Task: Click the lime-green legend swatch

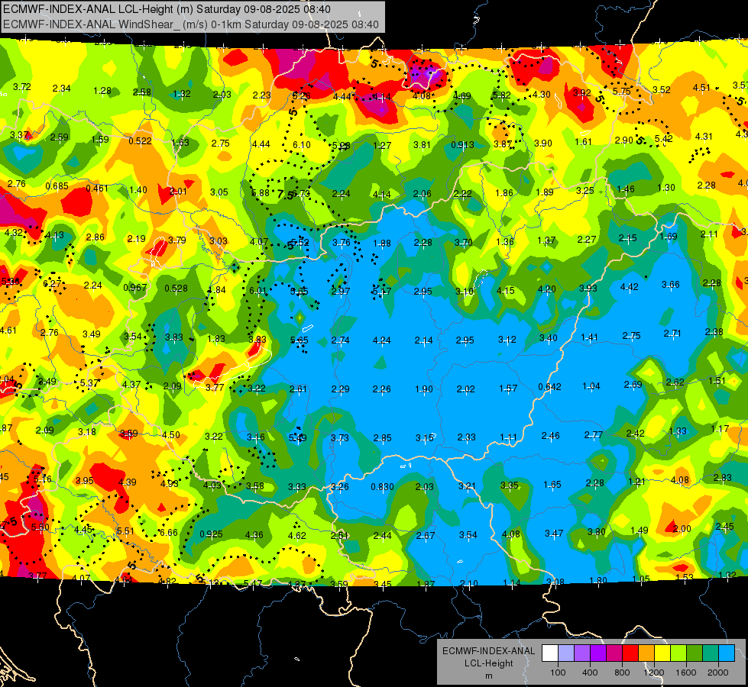Action: [678, 653]
